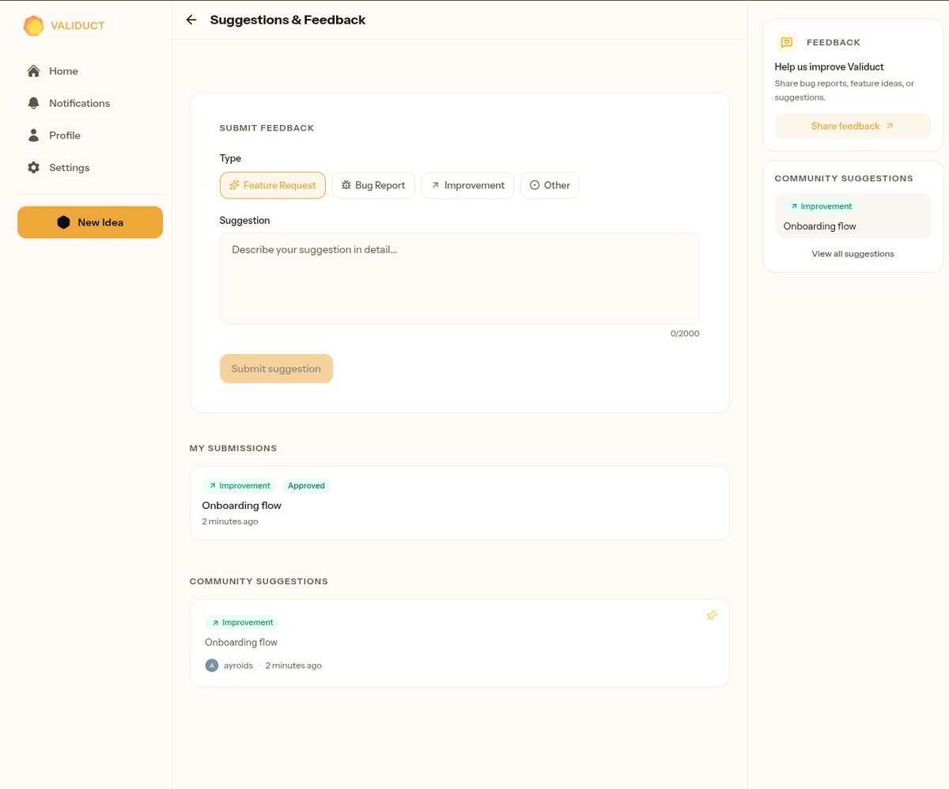949x789 pixels.
Task: Focus the suggestion description text area
Action: (x=459, y=279)
